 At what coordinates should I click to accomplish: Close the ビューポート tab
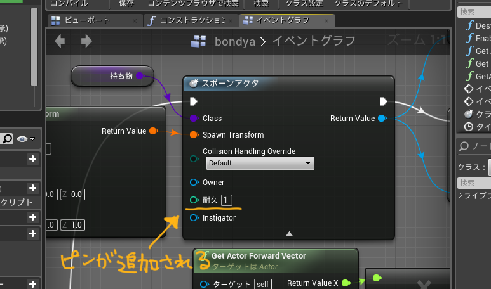(135, 21)
